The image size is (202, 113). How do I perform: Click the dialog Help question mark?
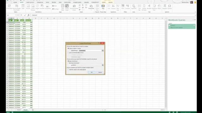99,43
